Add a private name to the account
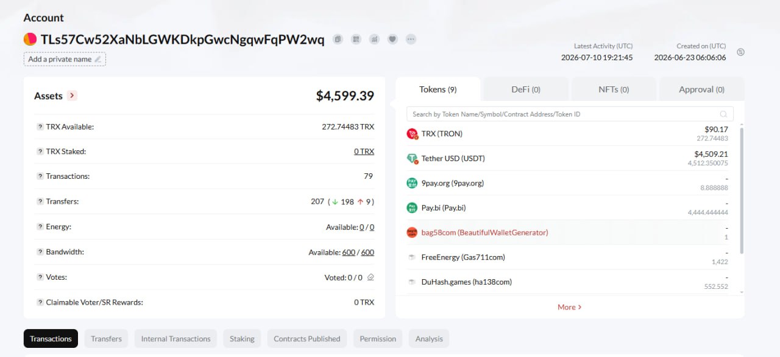 coord(65,59)
